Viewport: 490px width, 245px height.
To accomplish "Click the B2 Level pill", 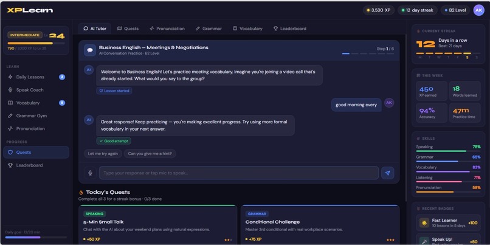I will tap(455, 10).
